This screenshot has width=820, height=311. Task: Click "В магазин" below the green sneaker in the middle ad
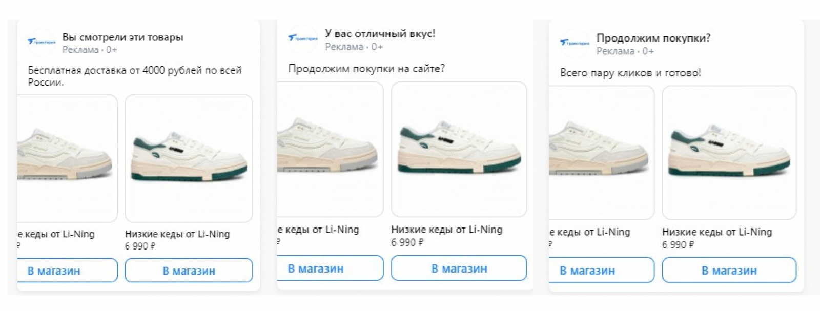(x=459, y=268)
